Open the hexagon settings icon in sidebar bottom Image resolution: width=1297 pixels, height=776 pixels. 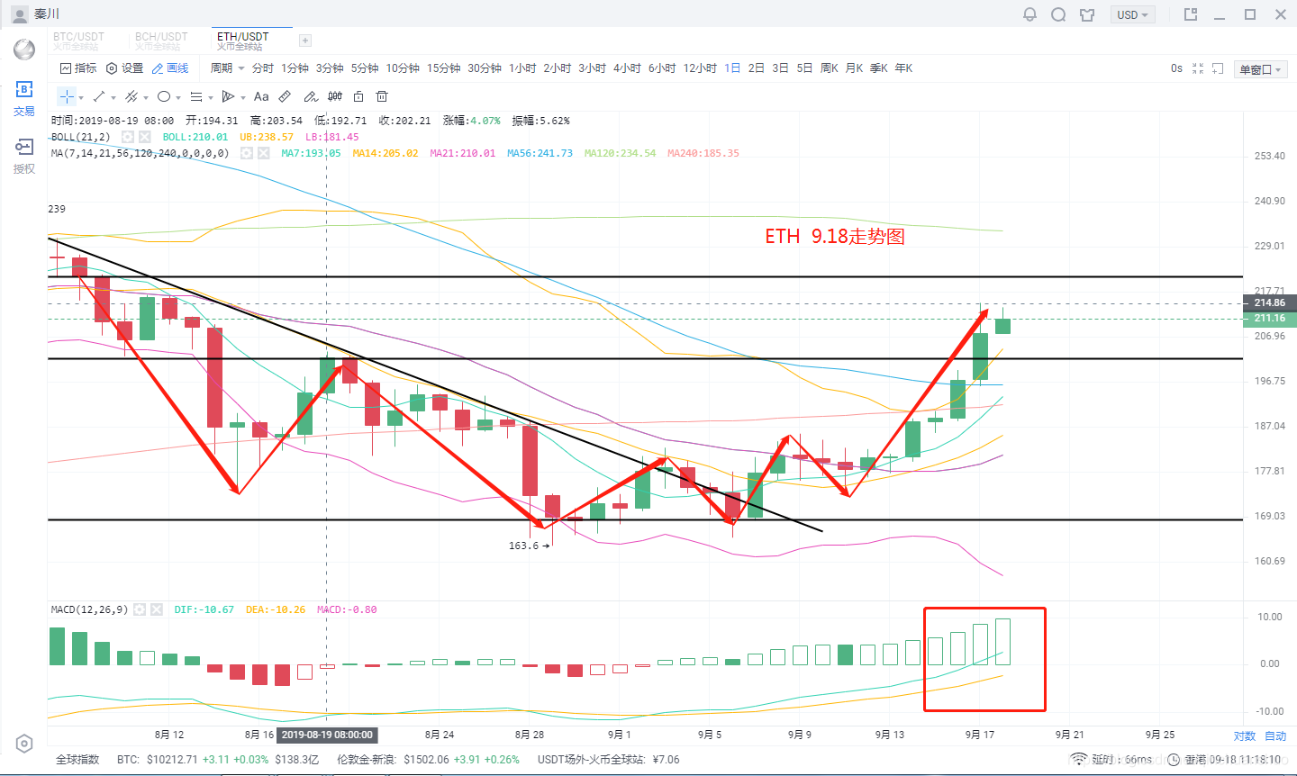click(24, 744)
